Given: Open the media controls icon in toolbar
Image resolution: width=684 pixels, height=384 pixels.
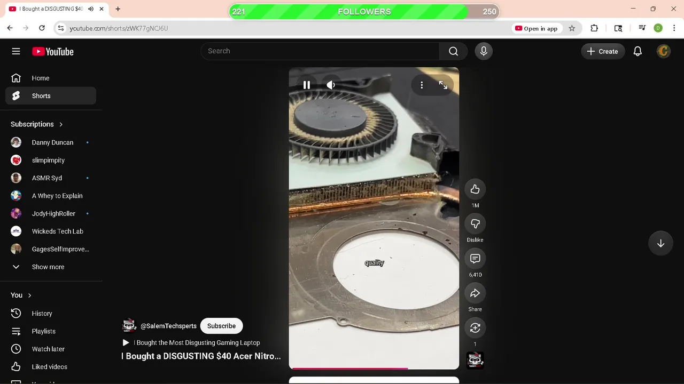Looking at the screenshot, I should point(642,28).
